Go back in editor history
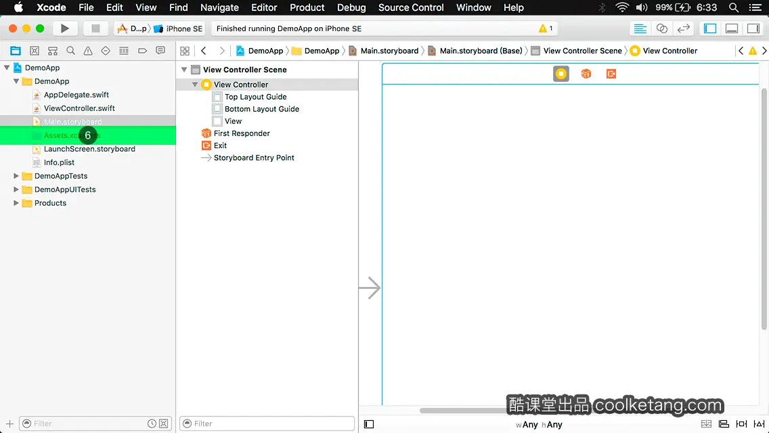The width and height of the screenshot is (769, 433). pyautogui.click(x=204, y=51)
